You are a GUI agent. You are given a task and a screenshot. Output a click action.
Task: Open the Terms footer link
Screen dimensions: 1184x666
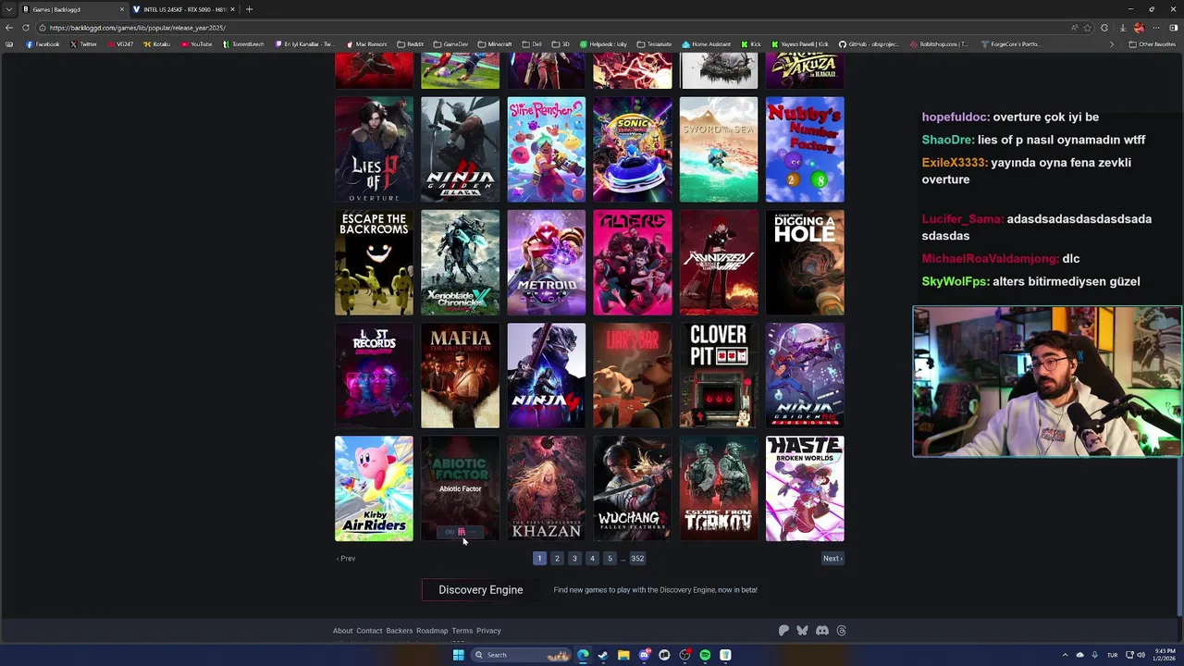click(462, 631)
